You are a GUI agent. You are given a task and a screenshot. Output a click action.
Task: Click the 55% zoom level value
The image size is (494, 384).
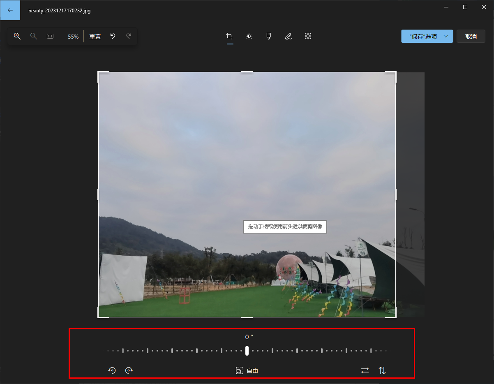pyautogui.click(x=73, y=37)
